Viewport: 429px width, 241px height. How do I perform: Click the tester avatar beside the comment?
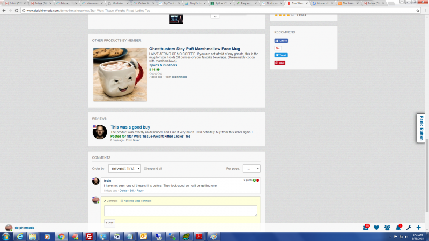[96, 181]
